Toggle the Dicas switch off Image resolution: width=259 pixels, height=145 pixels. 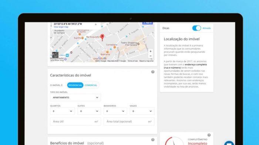(x=196, y=28)
